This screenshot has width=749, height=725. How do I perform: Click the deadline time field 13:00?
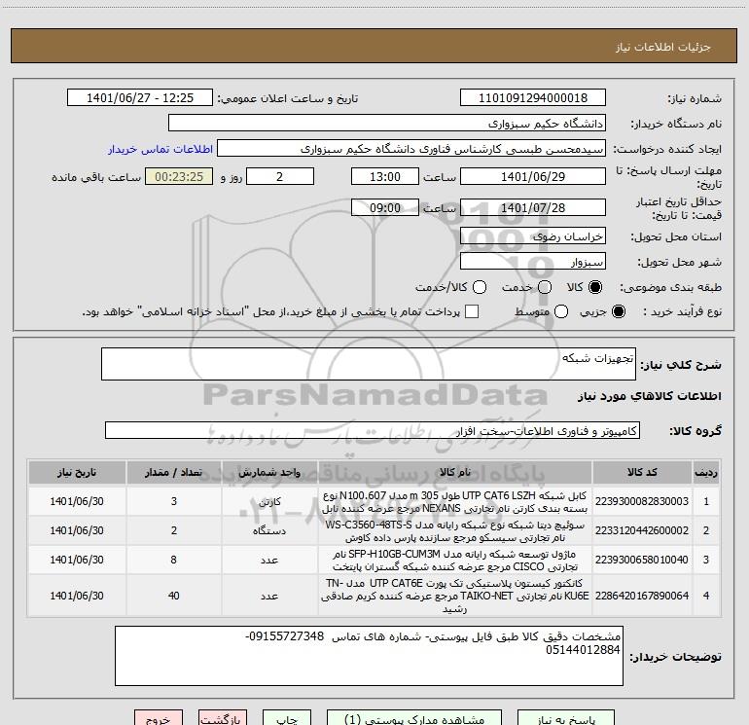[385, 176]
